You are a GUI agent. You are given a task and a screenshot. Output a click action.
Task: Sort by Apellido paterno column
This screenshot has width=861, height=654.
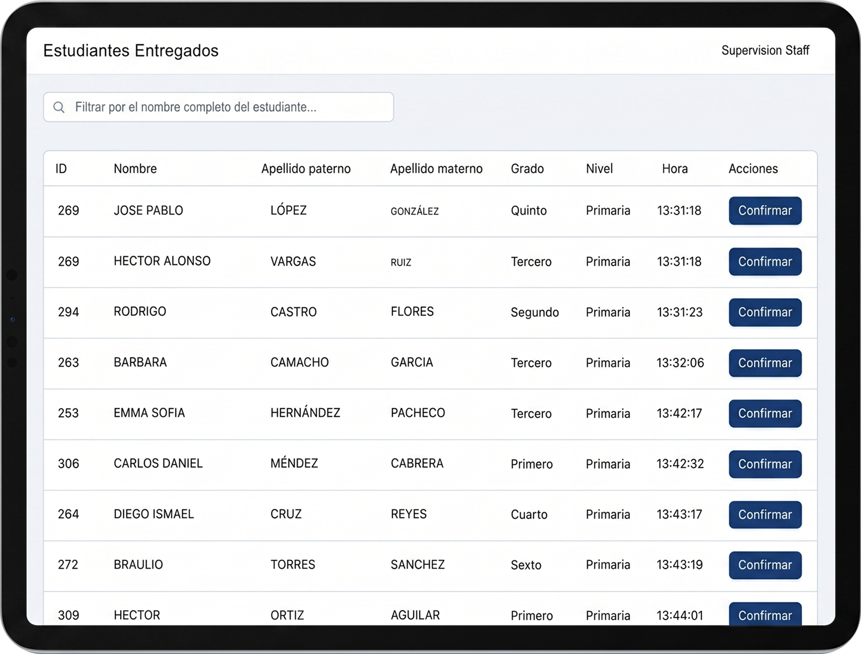pyautogui.click(x=306, y=168)
